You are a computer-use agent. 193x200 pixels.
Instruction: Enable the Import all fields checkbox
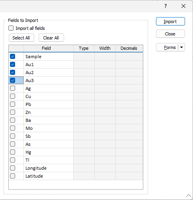(x=11, y=28)
